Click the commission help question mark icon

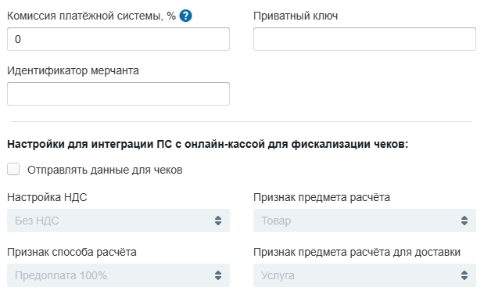[x=186, y=16]
